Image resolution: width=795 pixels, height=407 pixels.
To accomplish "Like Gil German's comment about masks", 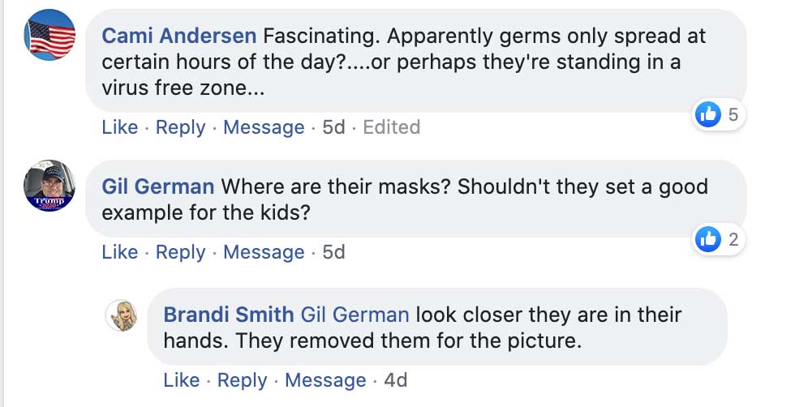I will [119, 252].
